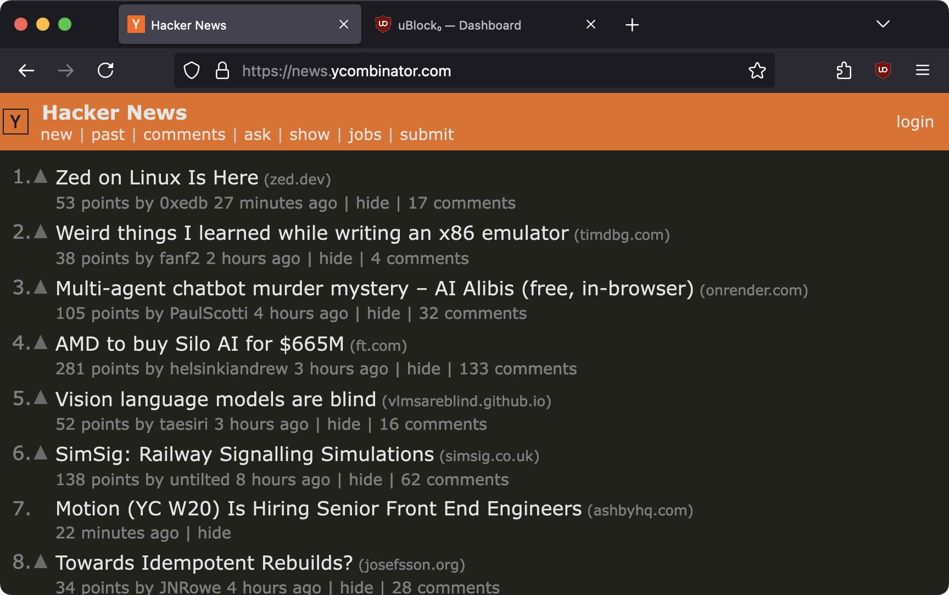
Task: Click the Hacker News Y logo
Action: [15, 121]
